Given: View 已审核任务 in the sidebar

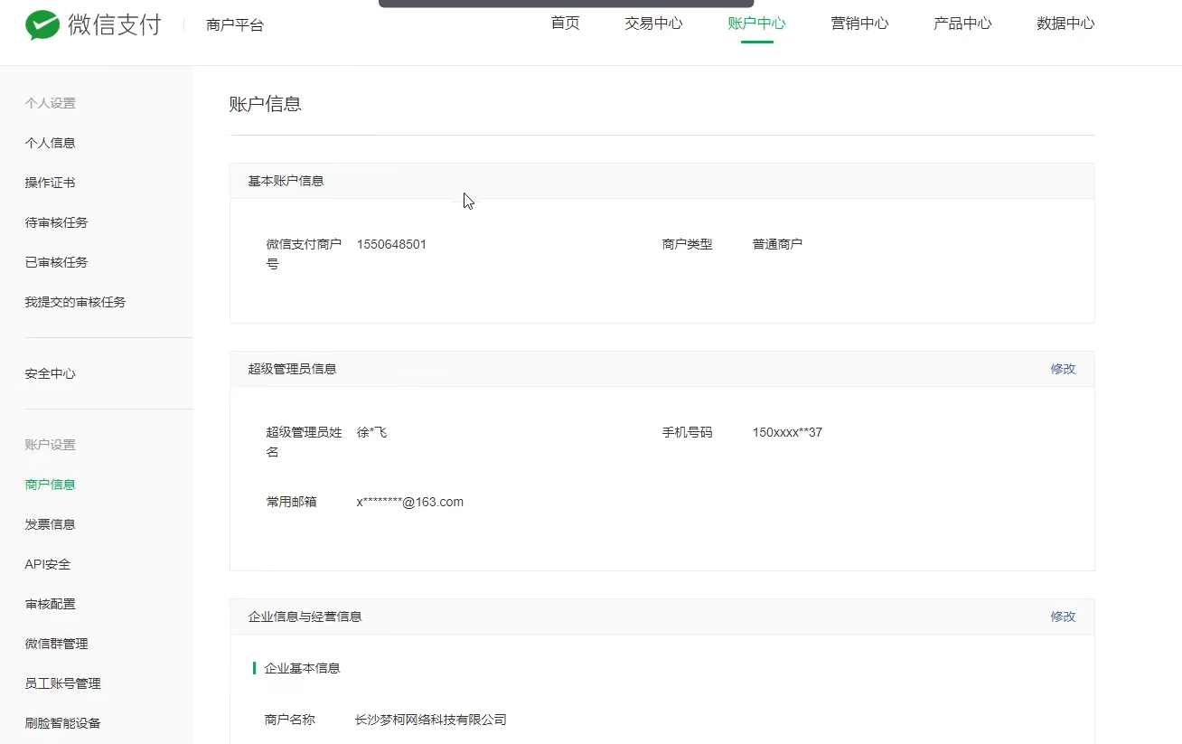Looking at the screenshot, I should tap(57, 262).
